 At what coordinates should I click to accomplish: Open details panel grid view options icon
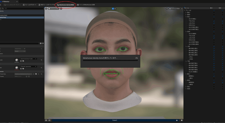coord(41,43)
